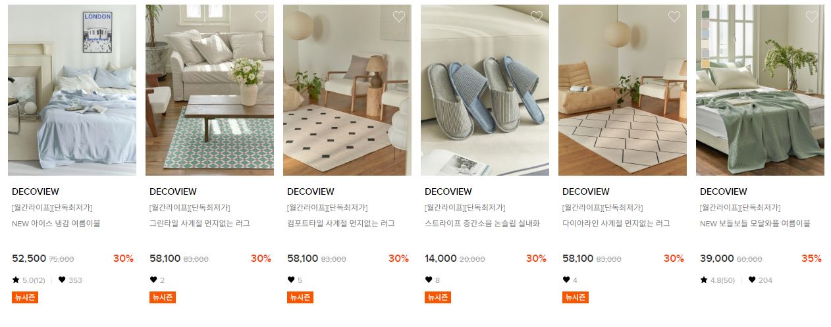Open 'NEW 아이스 냉감 여름이불' product title
This screenshot has height=327, width=831.
pos(56,224)
